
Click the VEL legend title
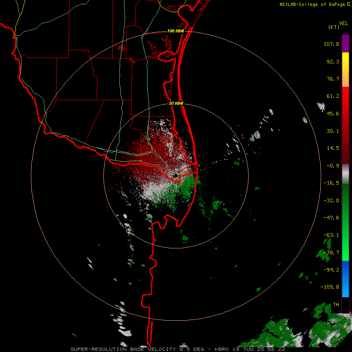tap(343, 23)
